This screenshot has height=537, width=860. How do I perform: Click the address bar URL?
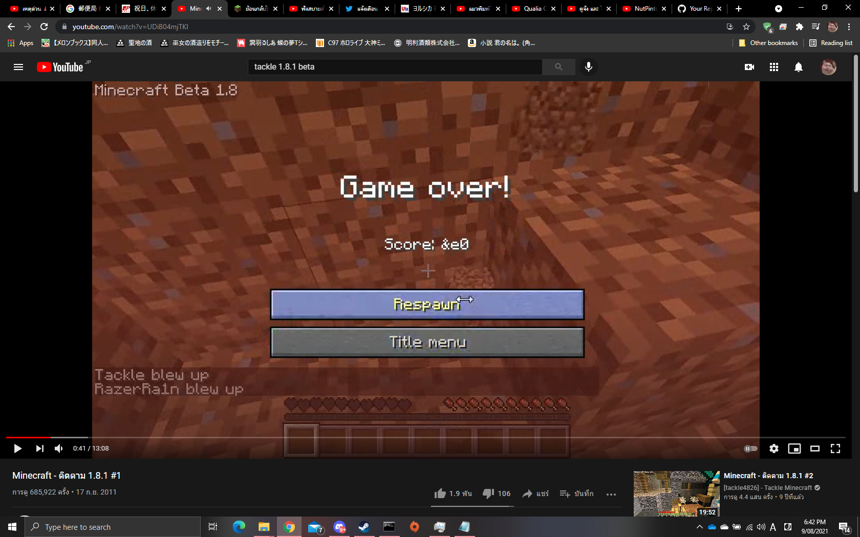point(131,27)
